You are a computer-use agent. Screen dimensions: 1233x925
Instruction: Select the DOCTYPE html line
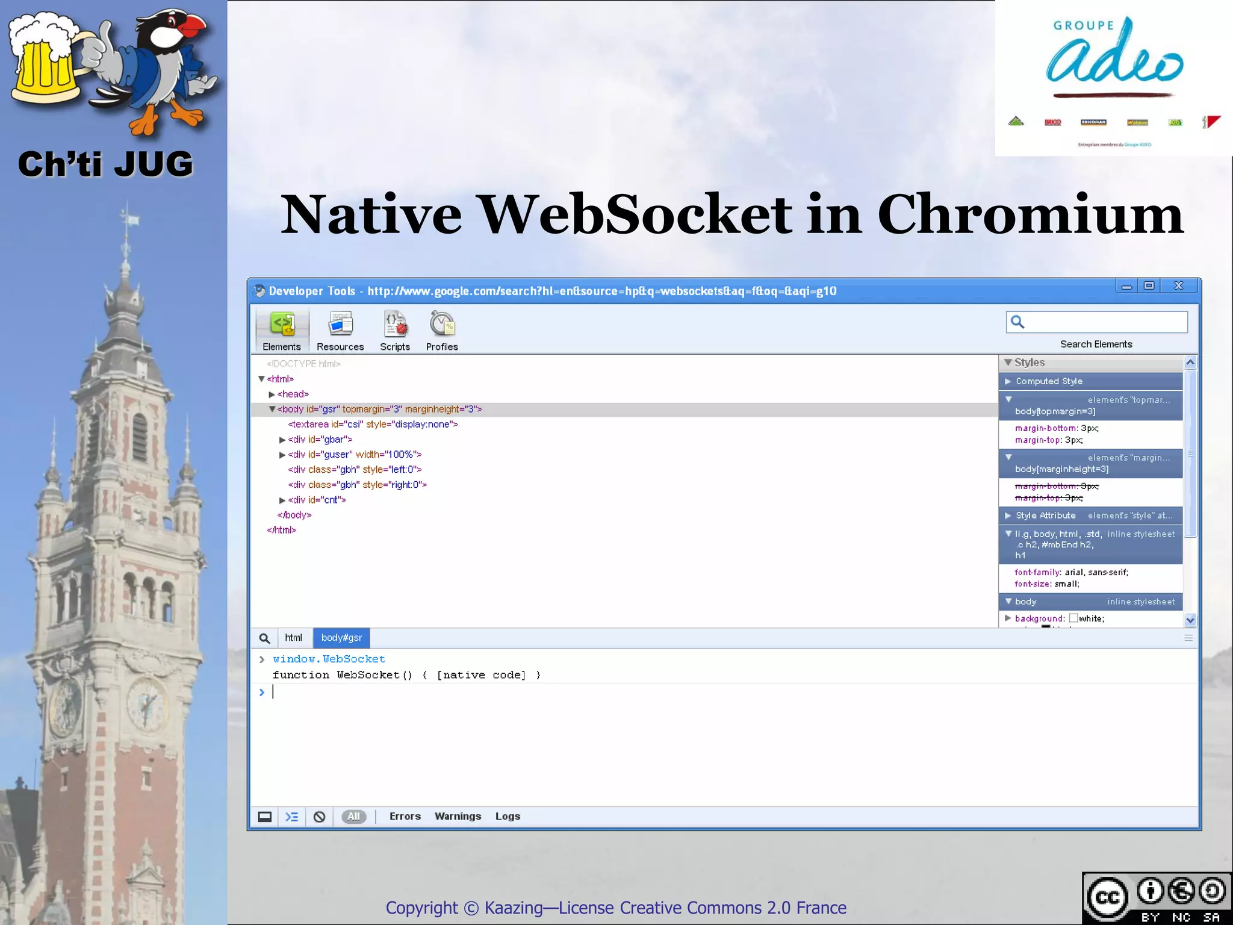pyautogui.click(x=304, y=364)
